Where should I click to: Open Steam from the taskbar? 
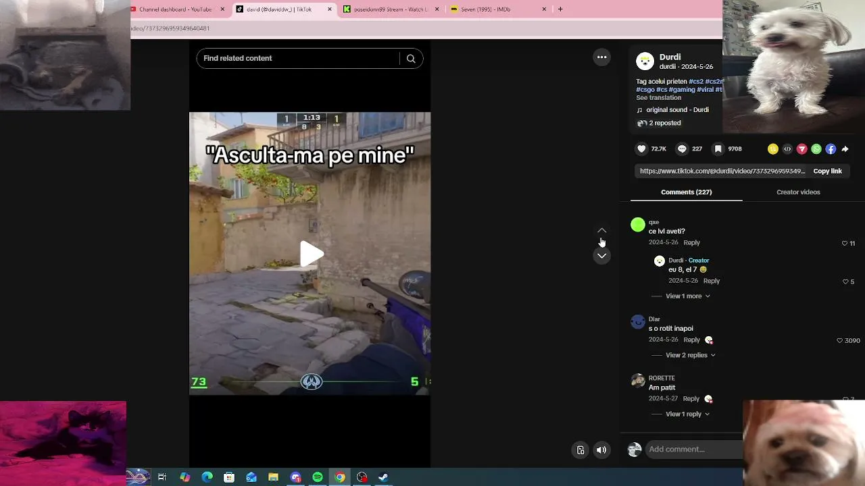click(x=383, y=477)
